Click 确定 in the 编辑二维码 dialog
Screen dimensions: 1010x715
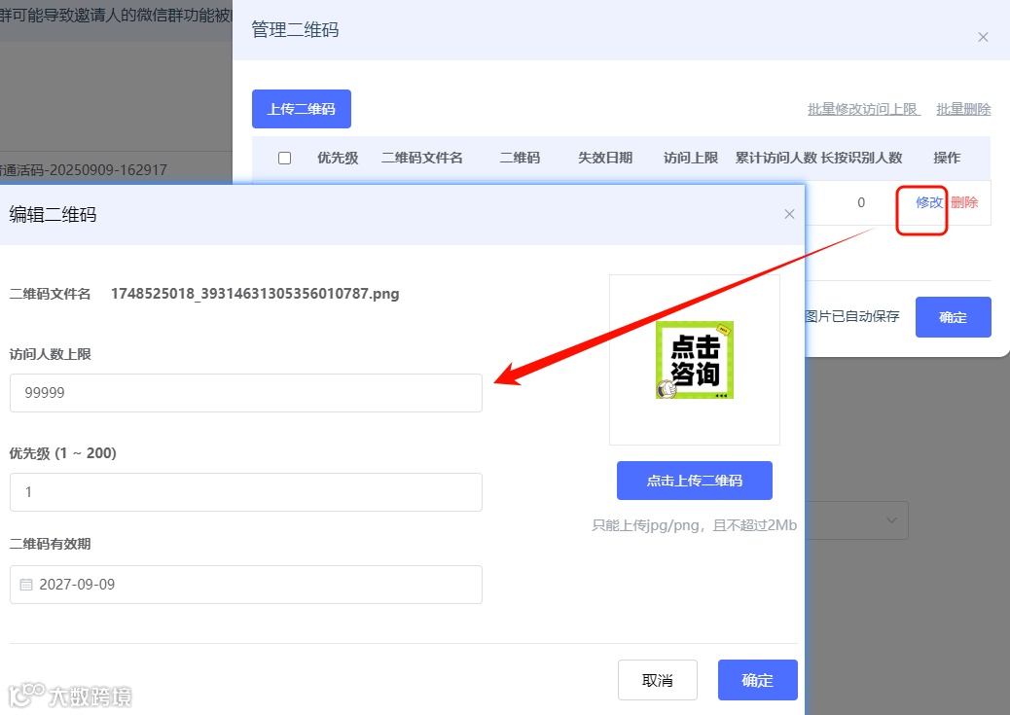[757, 680]
